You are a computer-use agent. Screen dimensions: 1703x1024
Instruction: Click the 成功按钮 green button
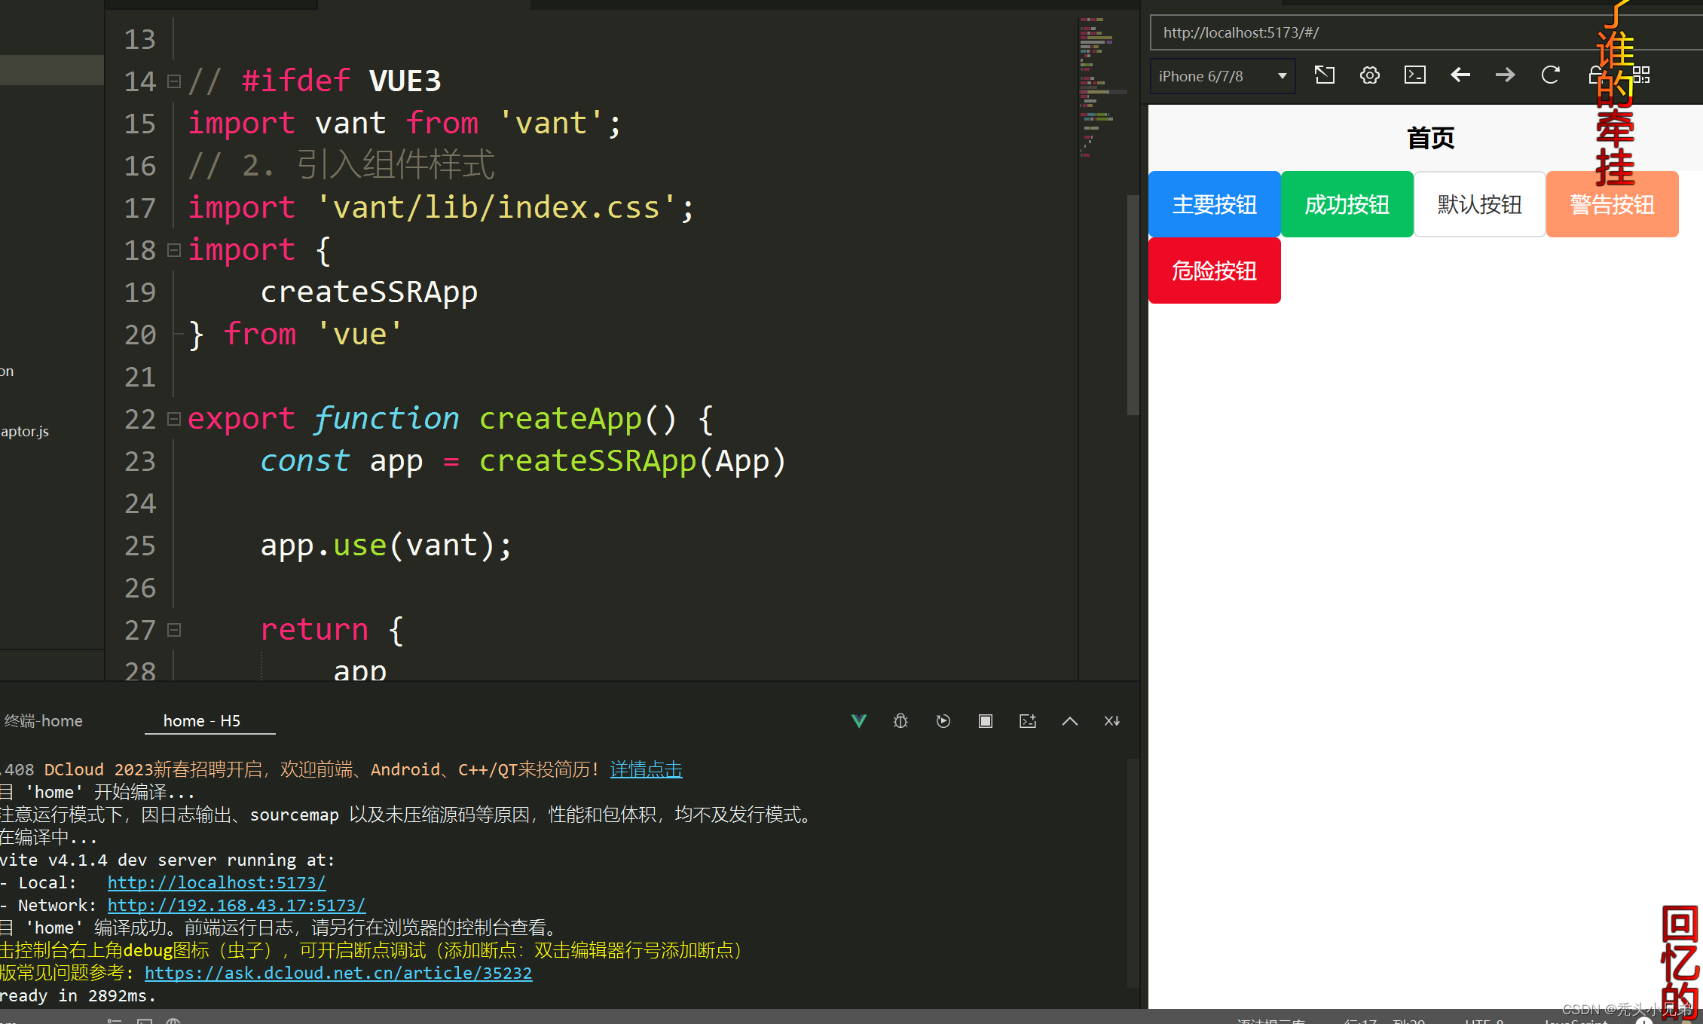(1347, 204)
